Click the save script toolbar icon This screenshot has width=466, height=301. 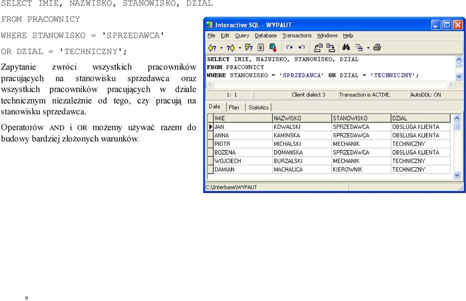pos(330,48)
